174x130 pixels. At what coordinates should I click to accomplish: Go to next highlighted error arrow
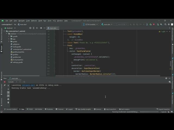point(170,31)
